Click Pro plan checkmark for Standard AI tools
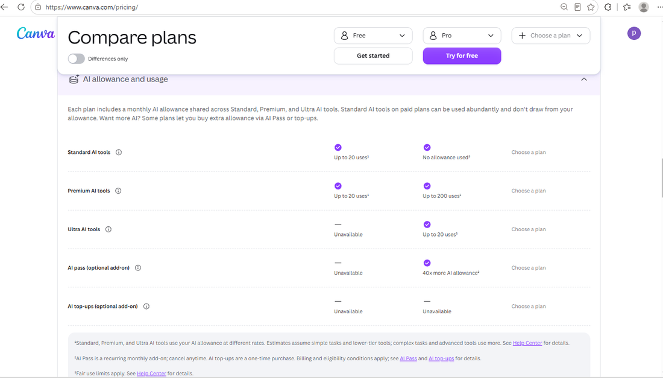Screen dimensions: 663x379 tap(427, 147)
